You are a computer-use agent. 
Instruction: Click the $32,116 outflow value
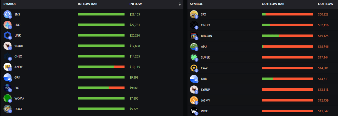pyautogui.click(x=323, y=25)
